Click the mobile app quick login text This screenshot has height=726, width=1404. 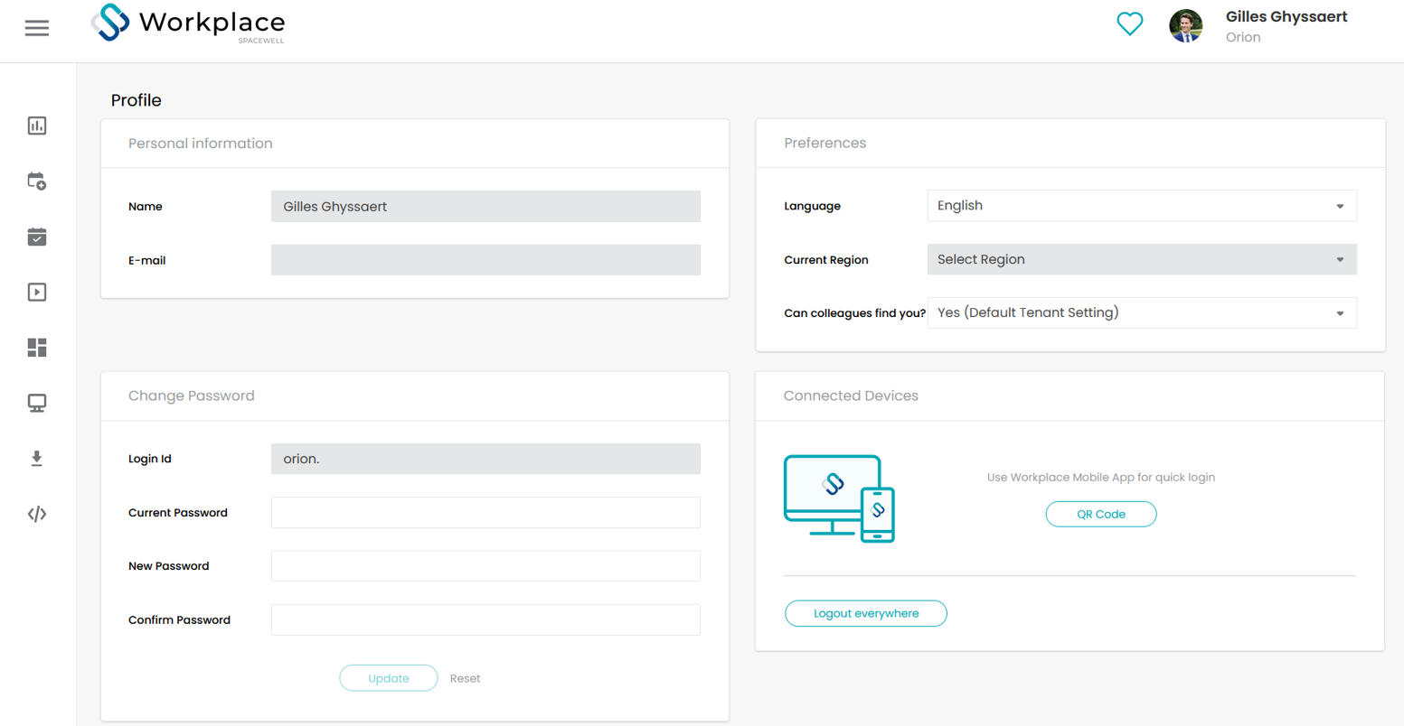point(1101,477)
